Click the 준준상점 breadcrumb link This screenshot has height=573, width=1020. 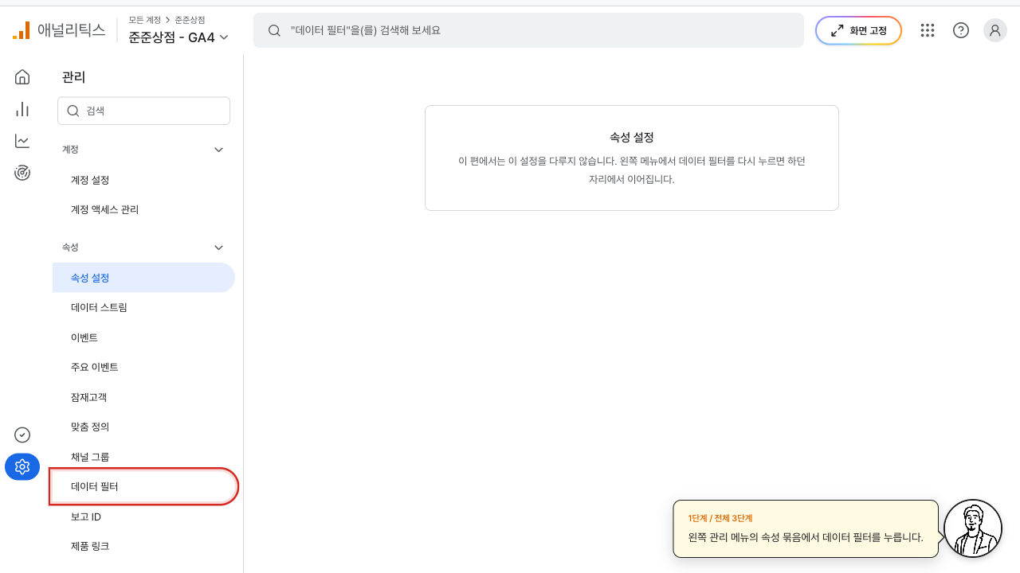pyautogui.click(x=190, y=20)
